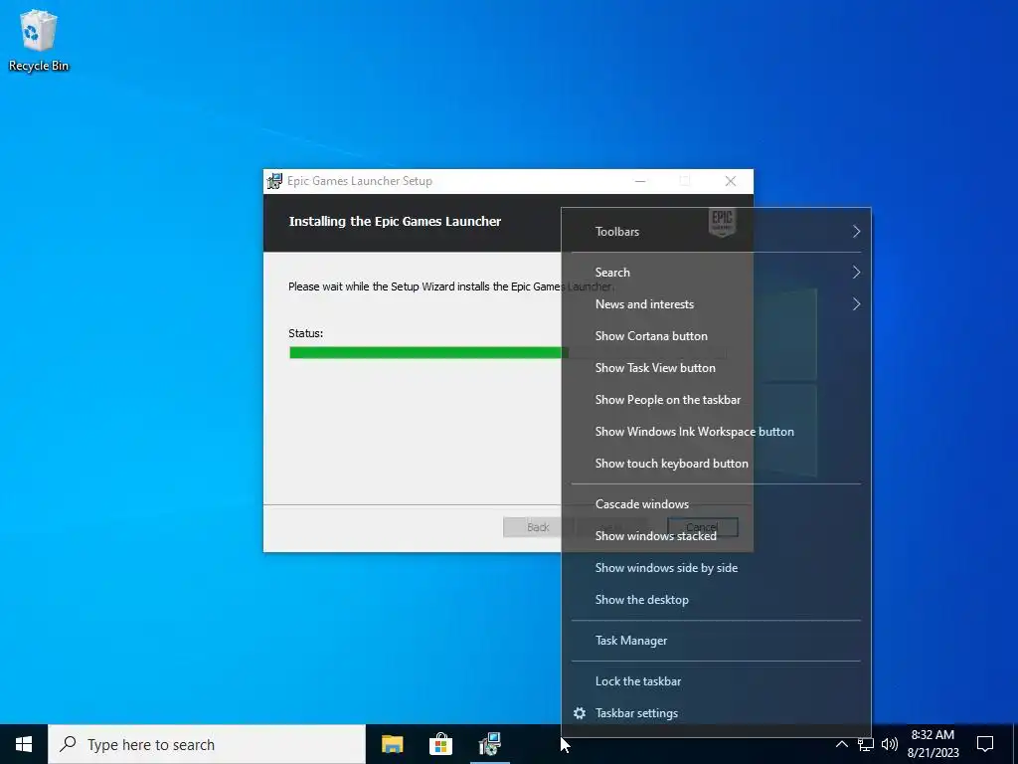Close the Epic Games Launcher Setup window
This screenshot has height=764, width=1018.
click(x=731, y=181)
